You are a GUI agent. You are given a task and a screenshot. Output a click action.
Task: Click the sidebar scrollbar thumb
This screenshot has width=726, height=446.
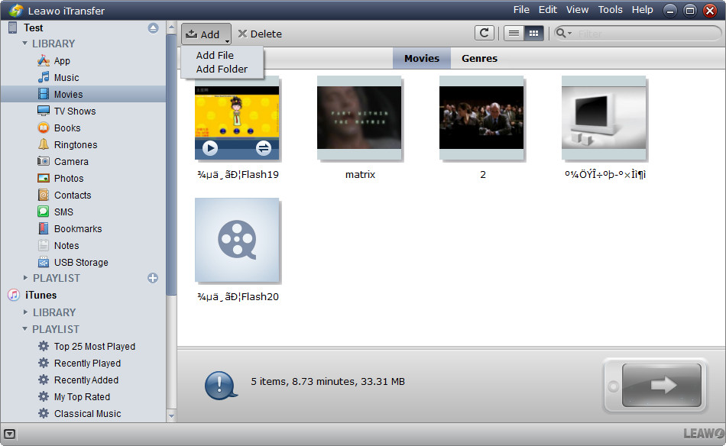click(x=171, y=164)
